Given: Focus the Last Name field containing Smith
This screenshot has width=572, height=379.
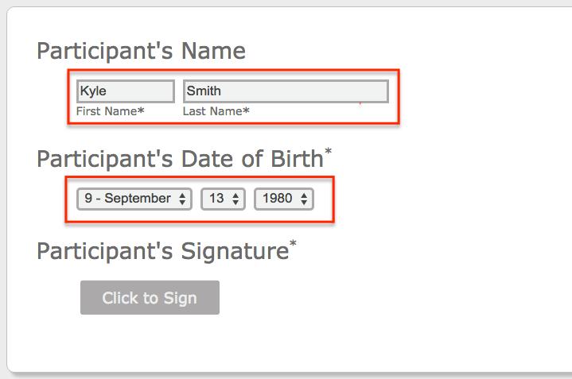Looking at the screenshot, I should click(286, 91).
